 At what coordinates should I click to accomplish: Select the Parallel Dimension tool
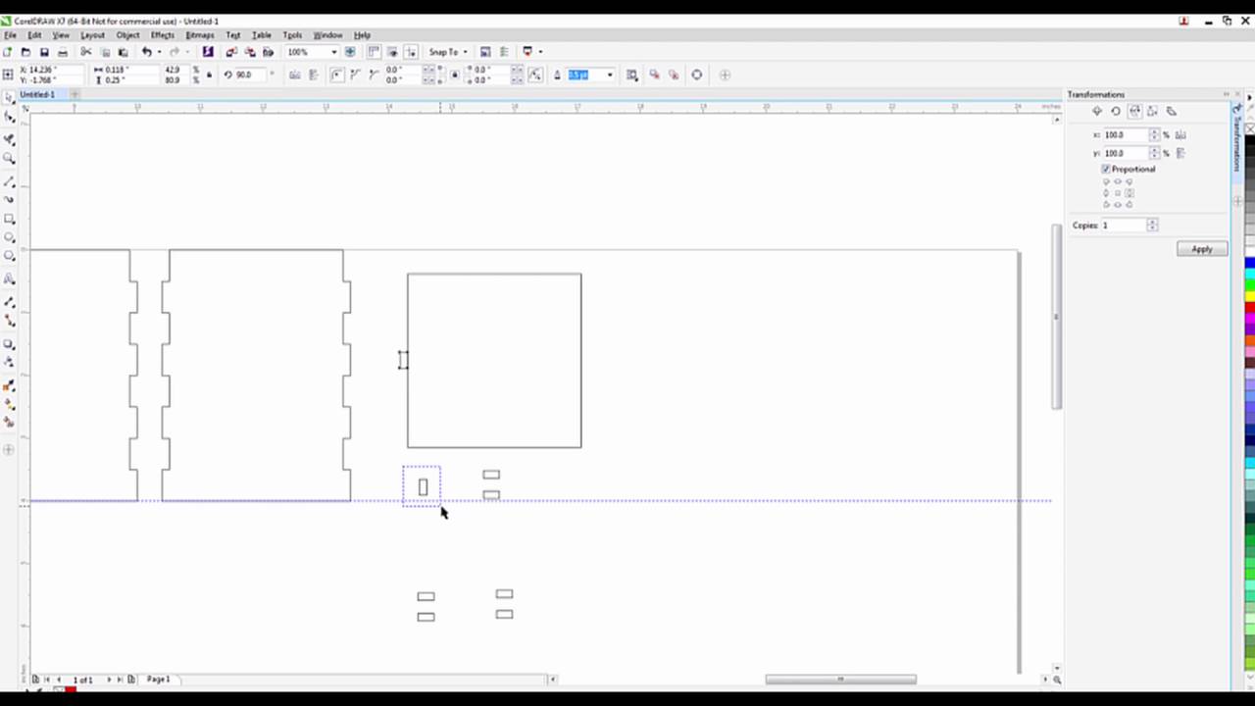10,302
